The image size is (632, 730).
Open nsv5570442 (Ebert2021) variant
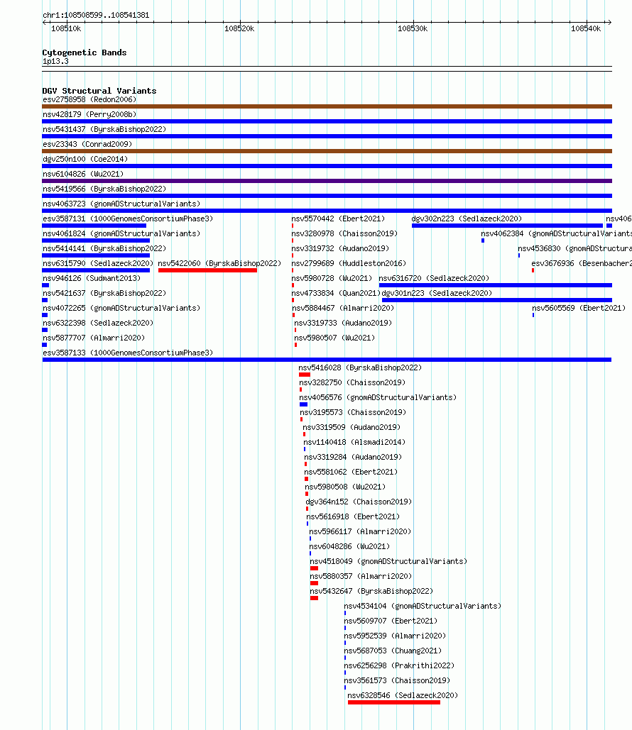click(x=339, y=219)
